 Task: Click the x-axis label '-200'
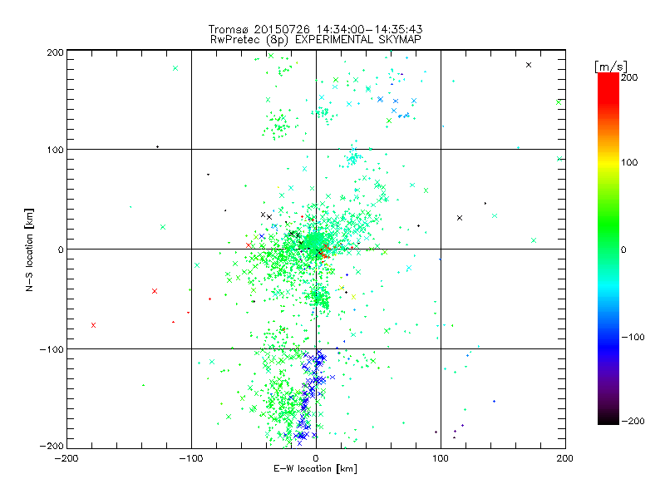pos(66,458)
